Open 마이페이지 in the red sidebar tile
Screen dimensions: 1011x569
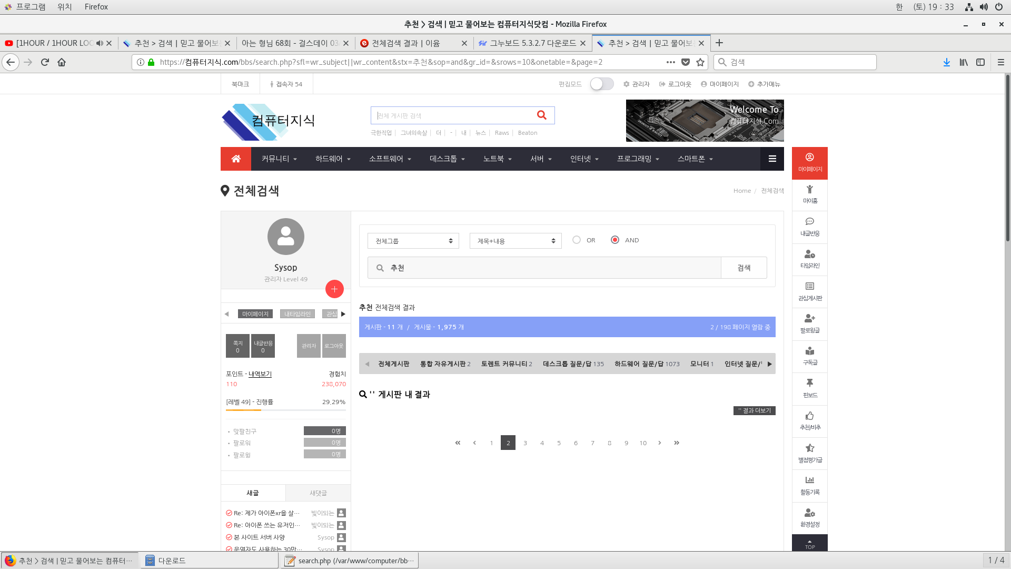(810, 163)
